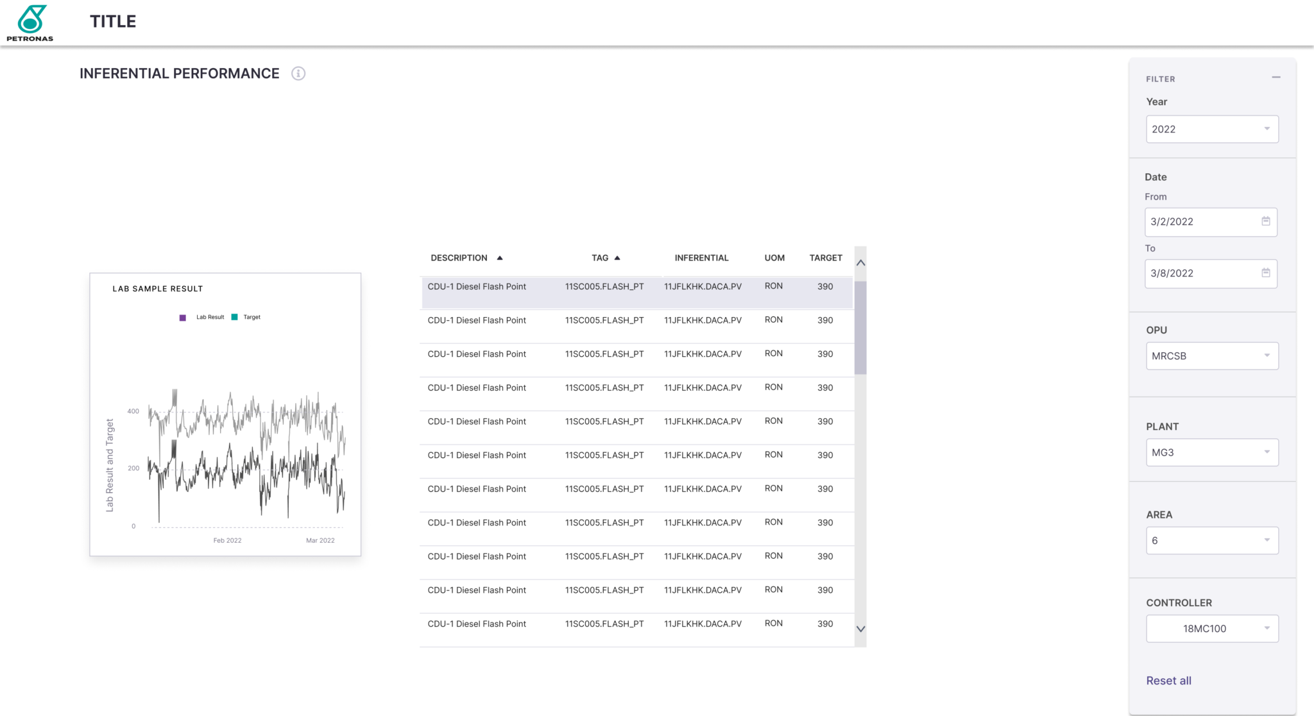The image size is (1314, 716).
Task: Select the AREA dropdown showing 6
Action: click(x=1209, y=540)
